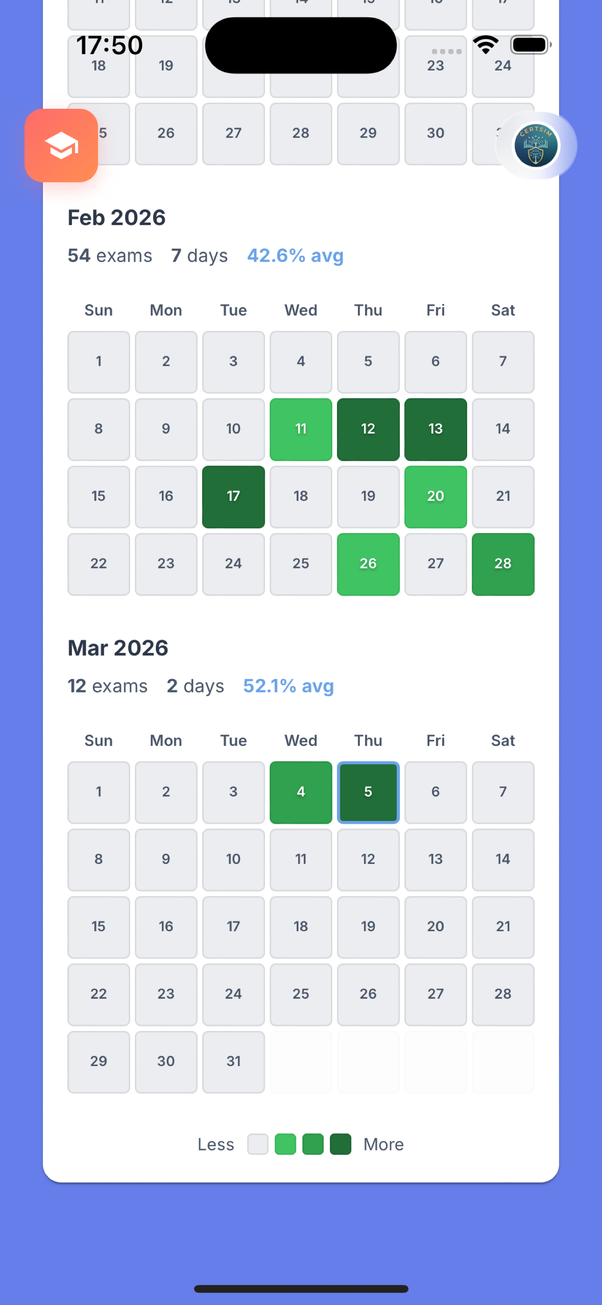The height and width of the screenshot is (1305, 602).
Task: Tap the 42.6% avg link
Action: (295, 255)
